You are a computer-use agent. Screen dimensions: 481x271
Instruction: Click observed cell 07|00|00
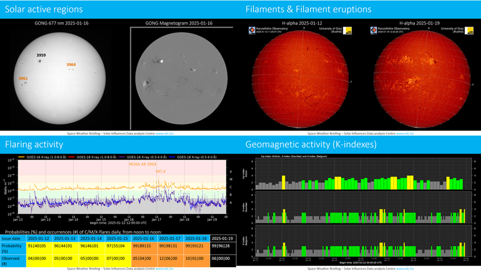click(118, 261)
